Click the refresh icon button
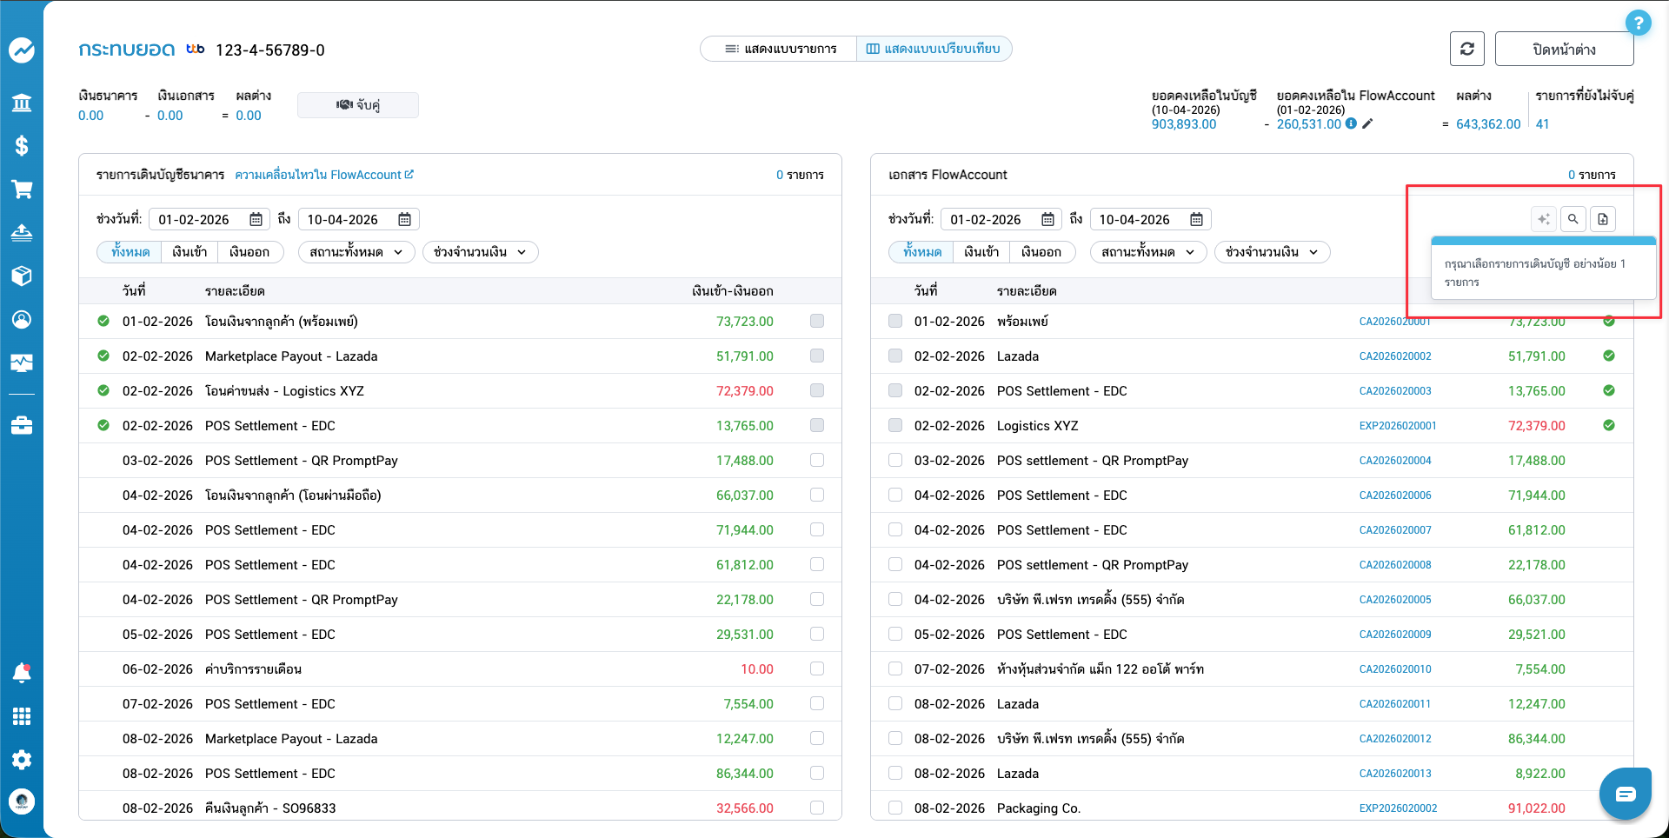Image resolution: width=1669 pixels, height=838 pixels. pos(1466,49)
